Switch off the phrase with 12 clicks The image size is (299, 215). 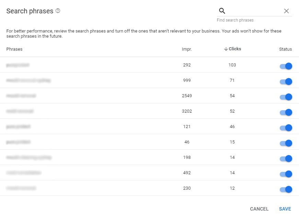pos(286,189)
